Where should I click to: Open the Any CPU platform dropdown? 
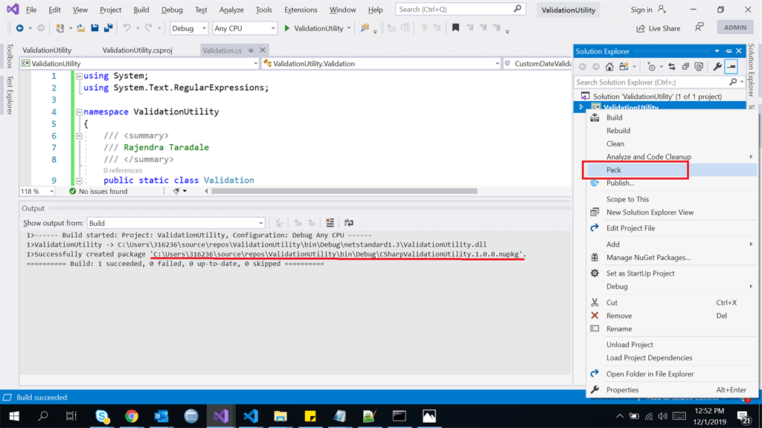244,28
